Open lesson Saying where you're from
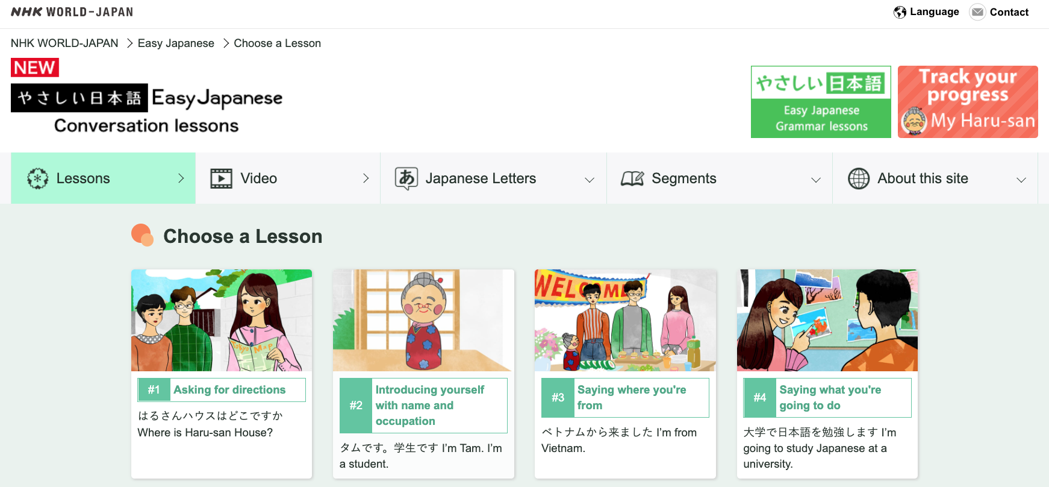1049x487 pixels. point(632,398)
